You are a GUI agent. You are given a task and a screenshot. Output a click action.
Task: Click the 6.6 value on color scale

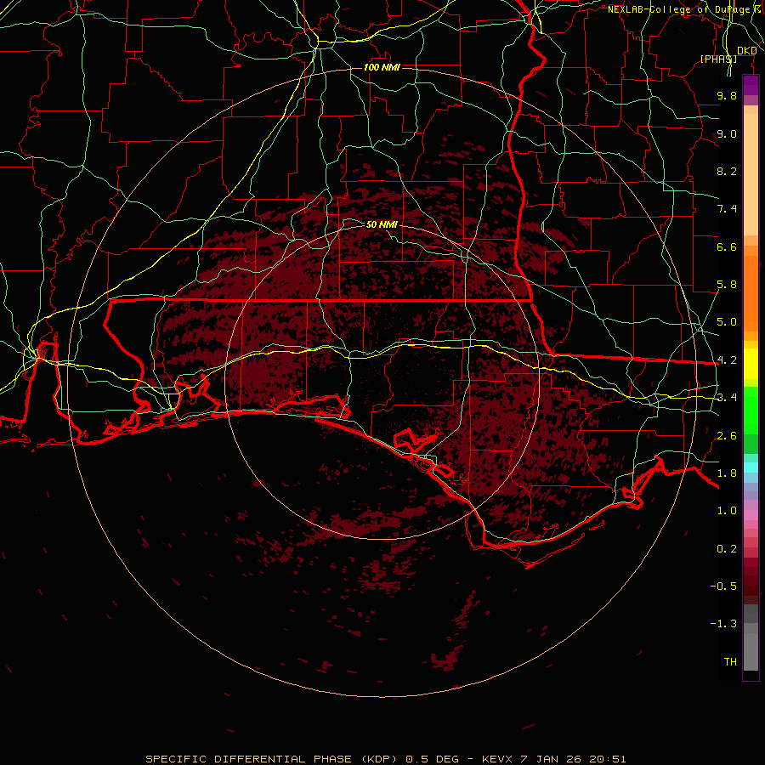click(727, 246)
